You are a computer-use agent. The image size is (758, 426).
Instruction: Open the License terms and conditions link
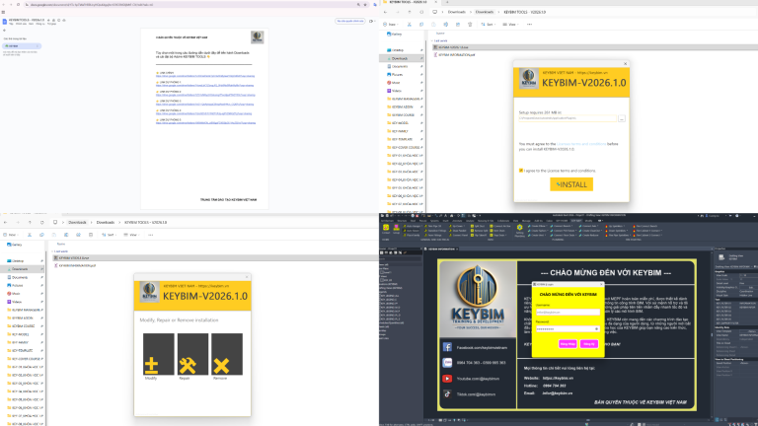(581, 144)
